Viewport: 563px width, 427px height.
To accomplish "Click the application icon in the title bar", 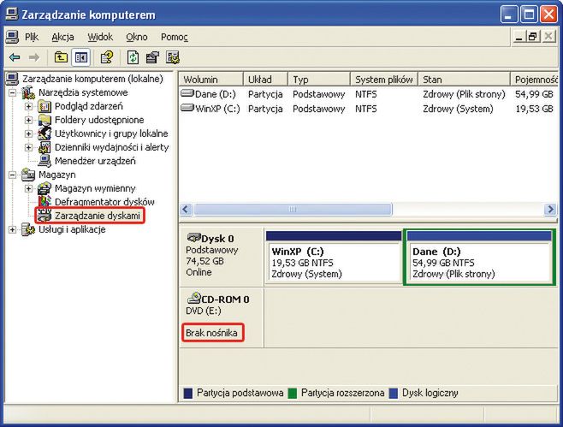I will pos(12,15).
